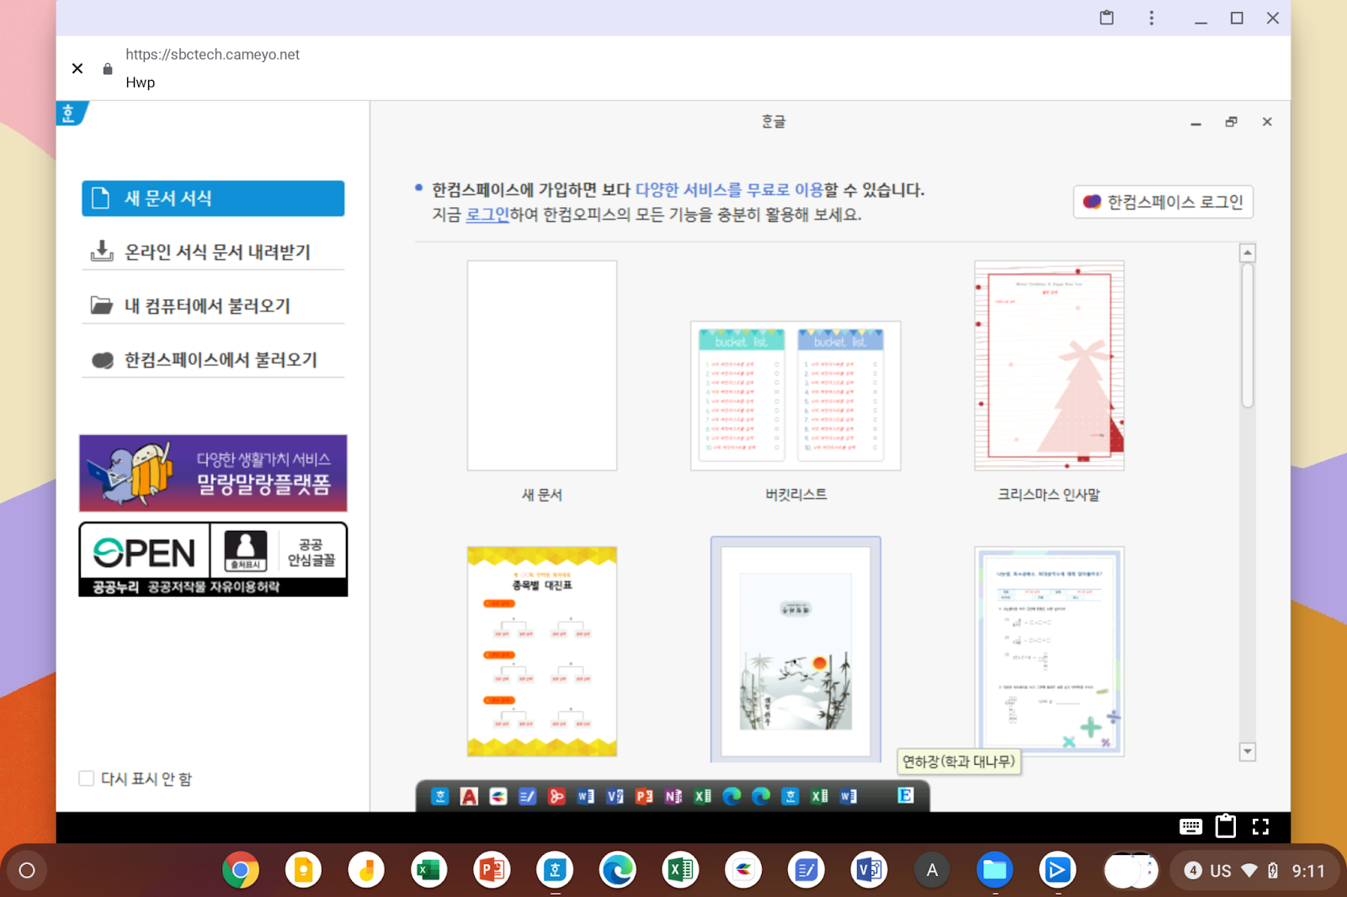Show the on-screen keyboard from the session bar

[x=1190, y=827]
